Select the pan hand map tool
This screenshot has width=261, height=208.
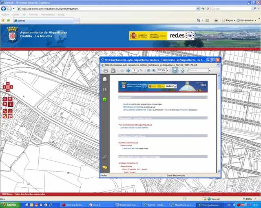(5, 104)
